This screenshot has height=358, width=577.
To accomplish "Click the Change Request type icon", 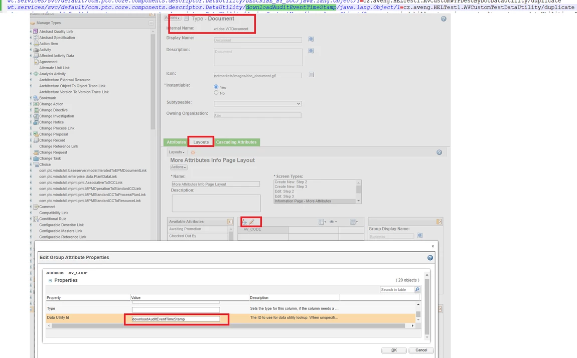I will 36,152.
